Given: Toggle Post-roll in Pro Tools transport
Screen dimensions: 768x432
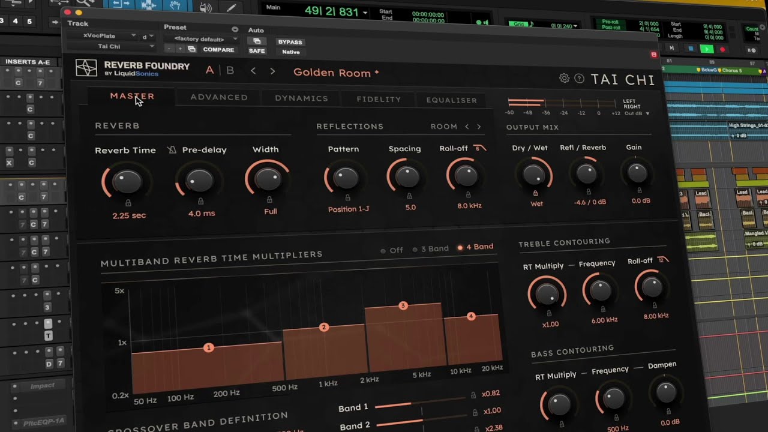Looking at the screenshot, I should click(x=611, y=28).
